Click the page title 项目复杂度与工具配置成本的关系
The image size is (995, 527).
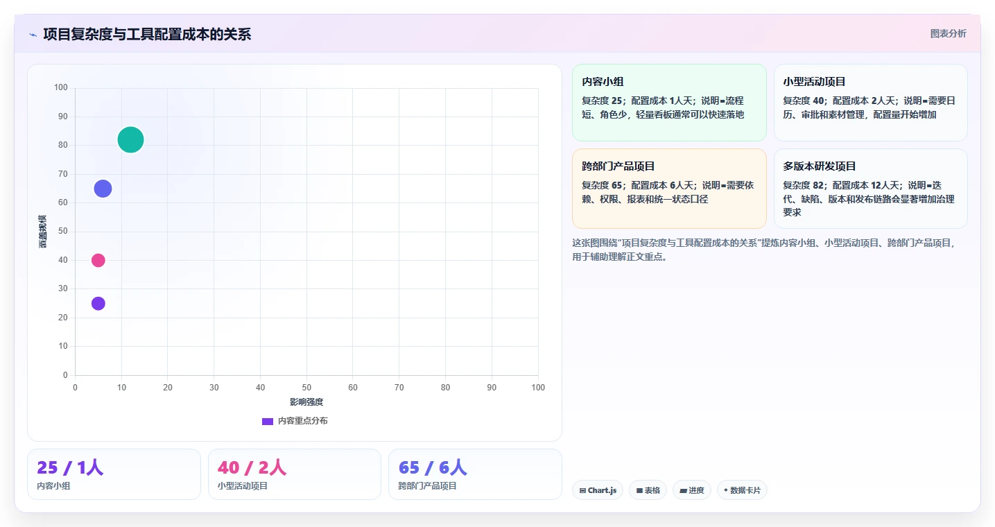147,34
